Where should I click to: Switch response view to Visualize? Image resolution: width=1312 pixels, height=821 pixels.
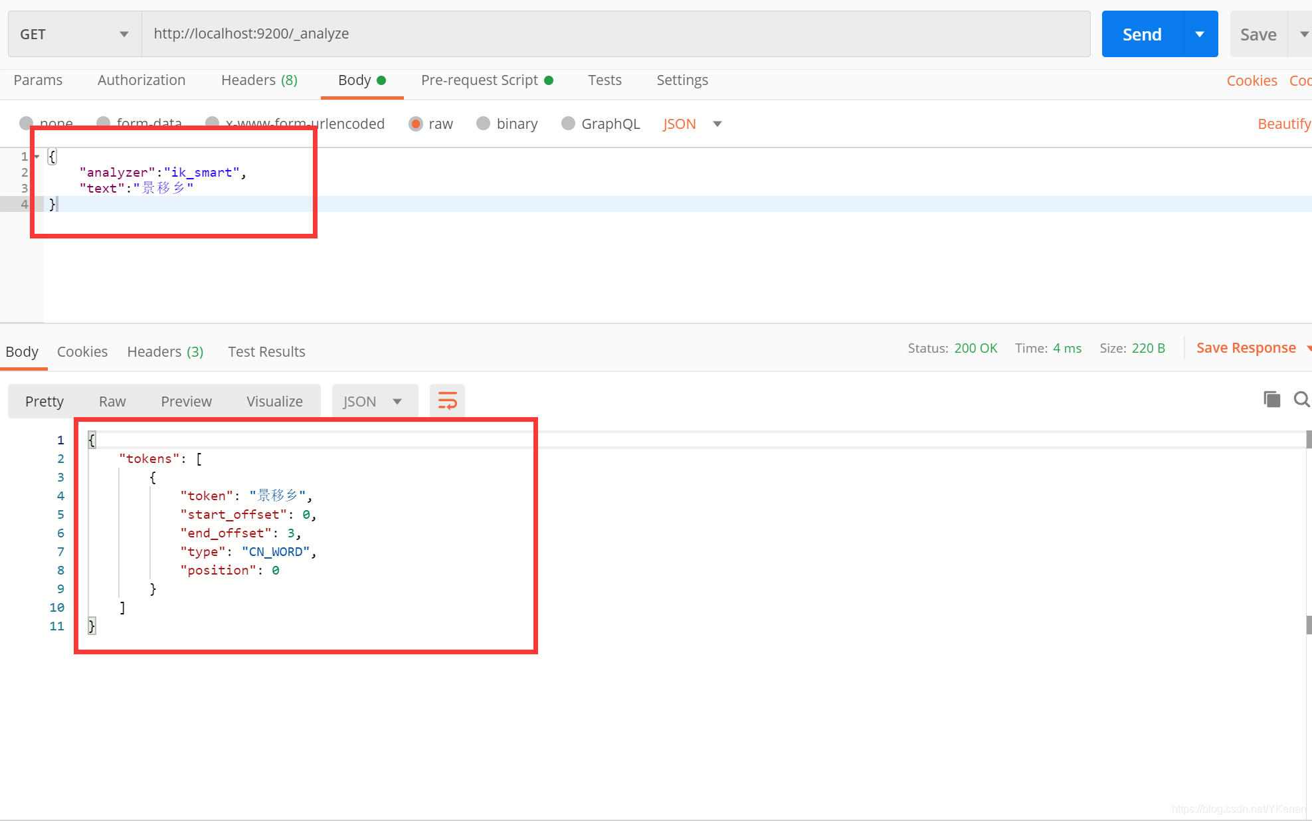click(274, 401)
